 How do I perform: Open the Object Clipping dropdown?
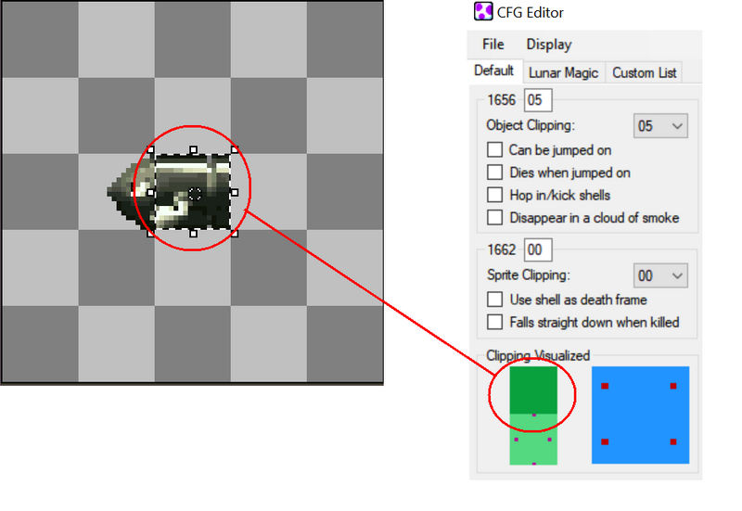tap(660, 126)
